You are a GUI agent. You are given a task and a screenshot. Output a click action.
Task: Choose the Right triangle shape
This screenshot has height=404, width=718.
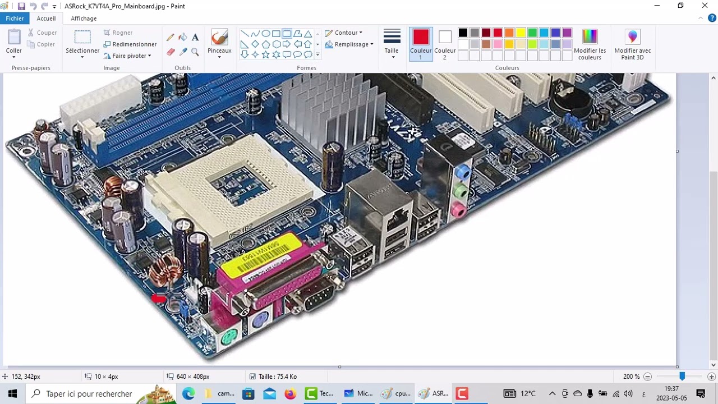tap(245, 44)
